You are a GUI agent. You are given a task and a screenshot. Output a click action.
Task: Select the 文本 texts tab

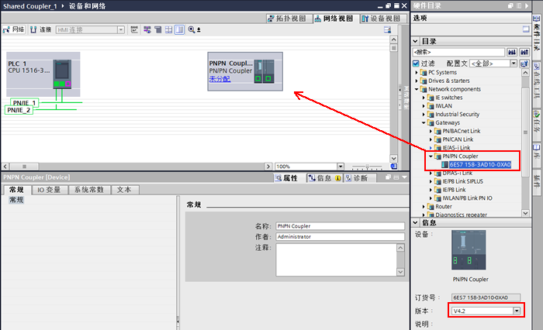click(124, 190)
